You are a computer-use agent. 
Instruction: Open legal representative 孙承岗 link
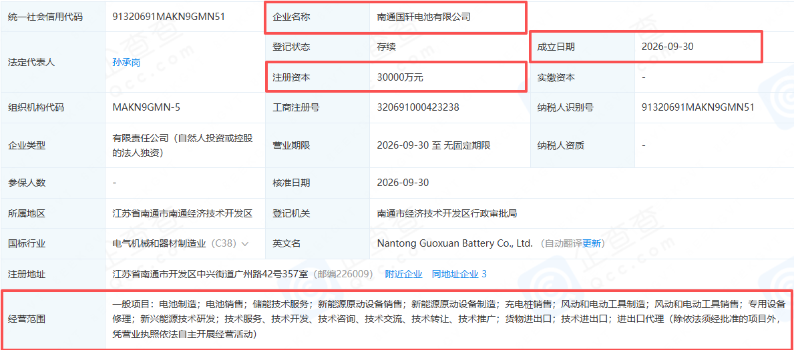click(x=126, y=62)
